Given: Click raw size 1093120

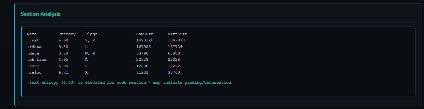Looking at the screenshot, I should point(145,40).
